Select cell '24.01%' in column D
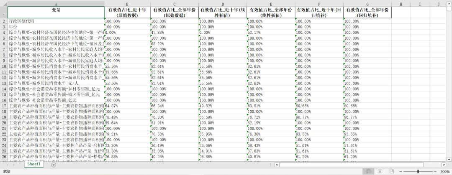The width and height of the screenshot is (452, 175). (x=223, y=151)
